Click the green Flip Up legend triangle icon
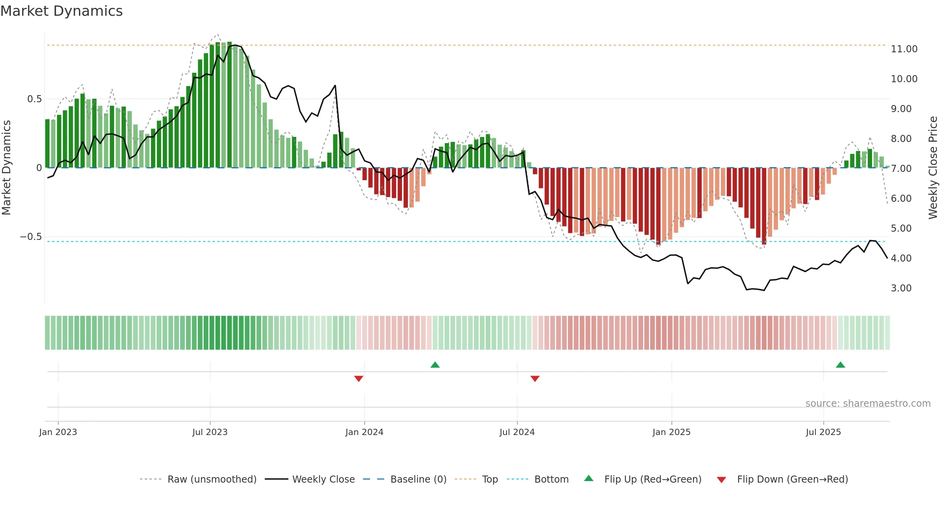944x531 pixels. [589, 478]
